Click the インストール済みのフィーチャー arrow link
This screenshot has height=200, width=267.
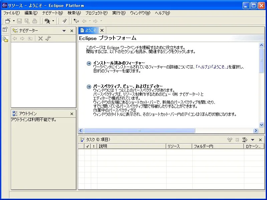click(x=88, y=64)
